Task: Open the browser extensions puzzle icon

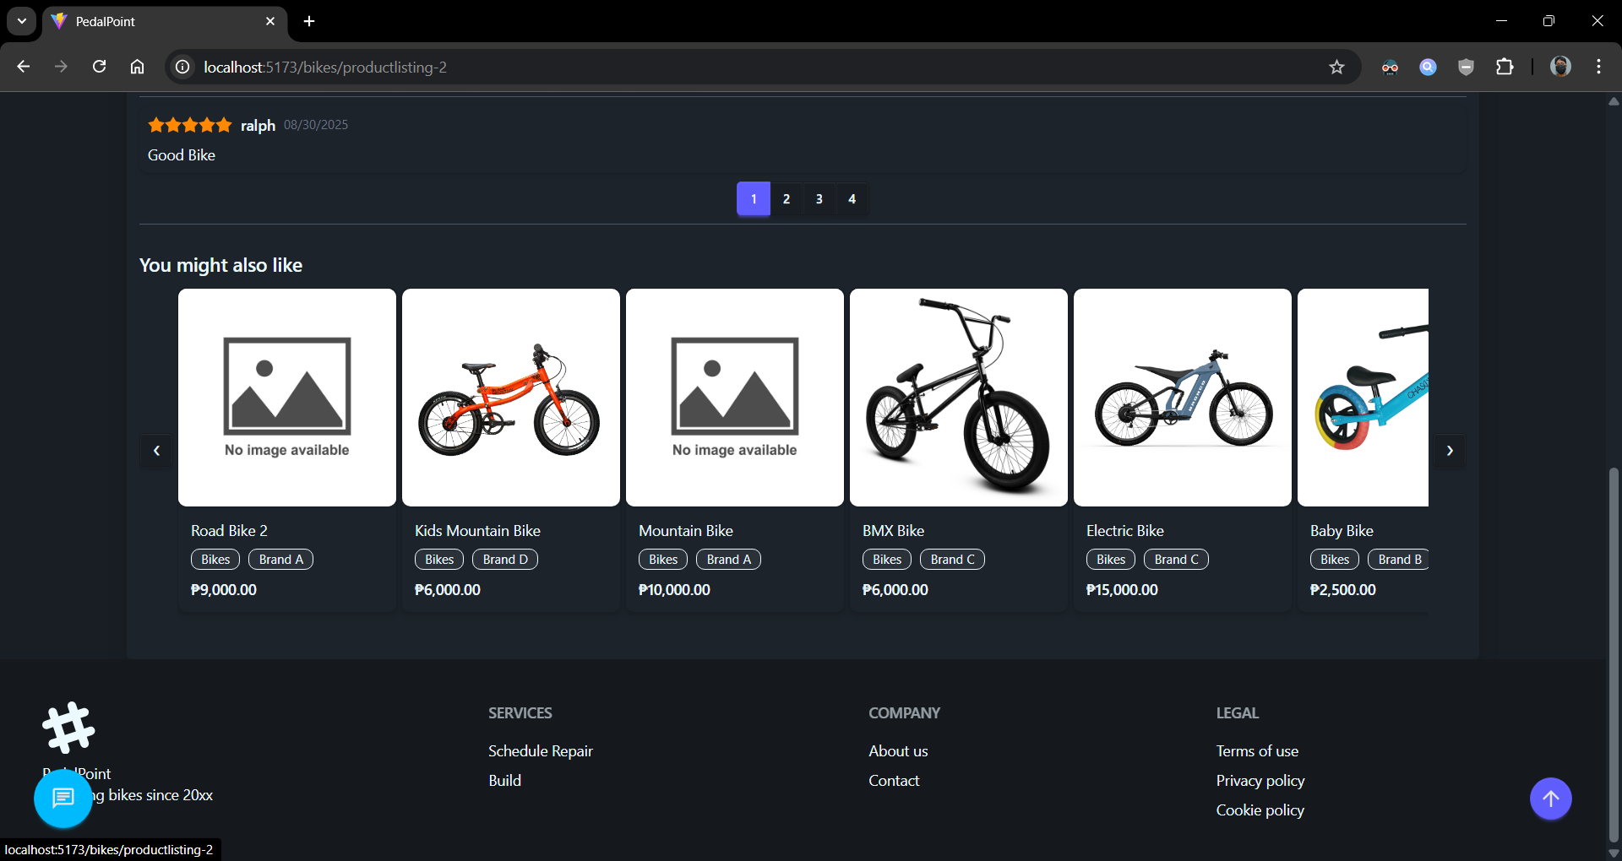Action: click(x=1505, y=68)
